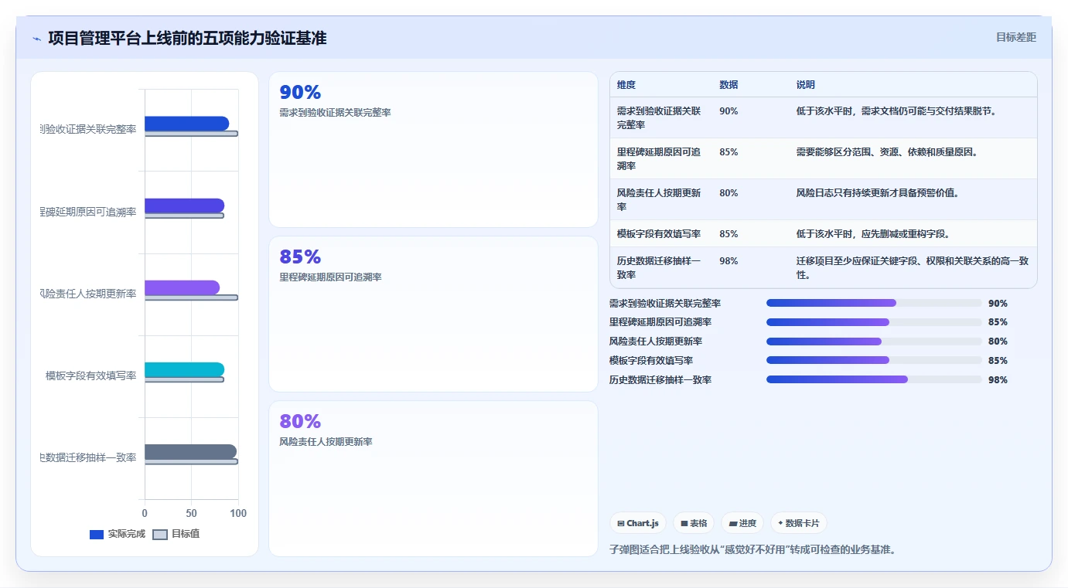Viewport: 1068px width, 588px height.
Task: Click the 历史数据迁移抽样一致率 progress bar
Action: tap(874, 379)
